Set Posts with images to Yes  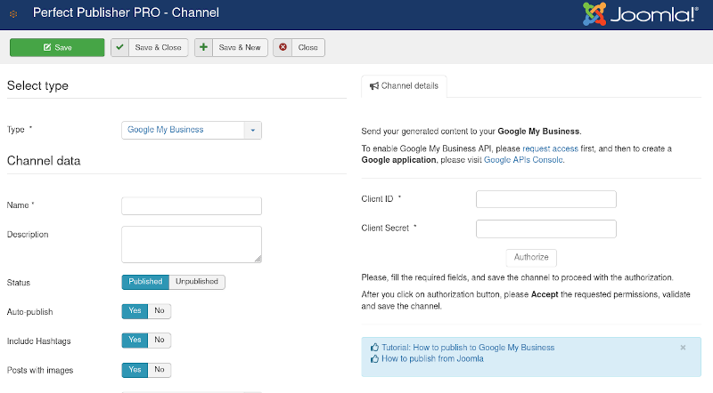pyautogui.click(x=135, y=370)
